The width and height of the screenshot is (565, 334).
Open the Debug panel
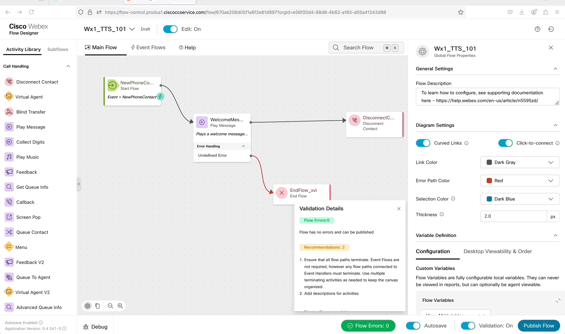[x=95, y=327]
